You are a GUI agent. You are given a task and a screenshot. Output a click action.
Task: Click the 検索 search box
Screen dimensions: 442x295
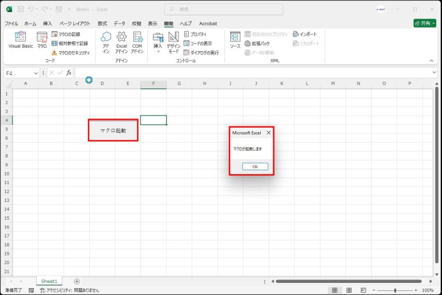[223, 9]
